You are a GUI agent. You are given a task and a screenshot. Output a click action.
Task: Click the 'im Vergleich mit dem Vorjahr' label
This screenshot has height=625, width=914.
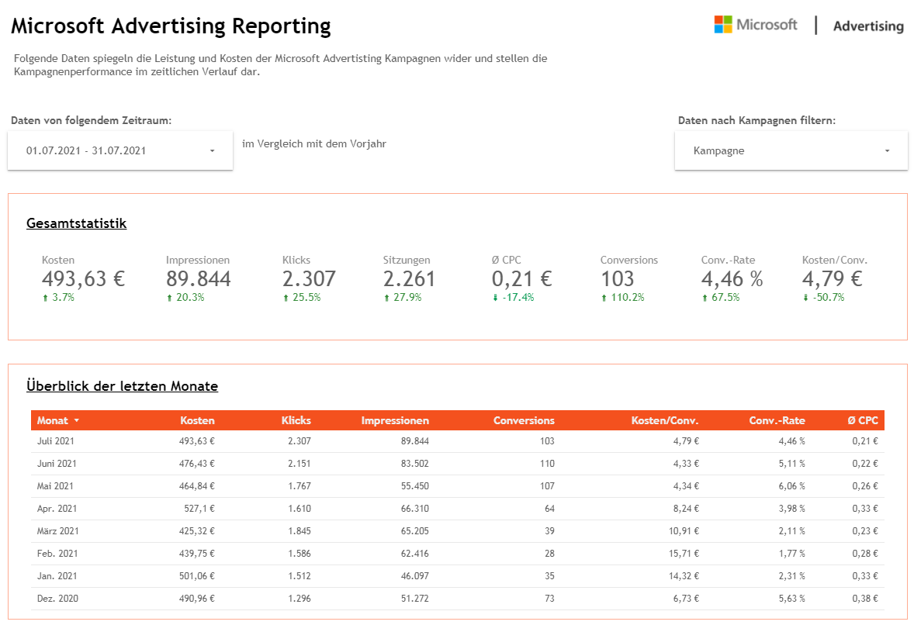click(314, 144)
